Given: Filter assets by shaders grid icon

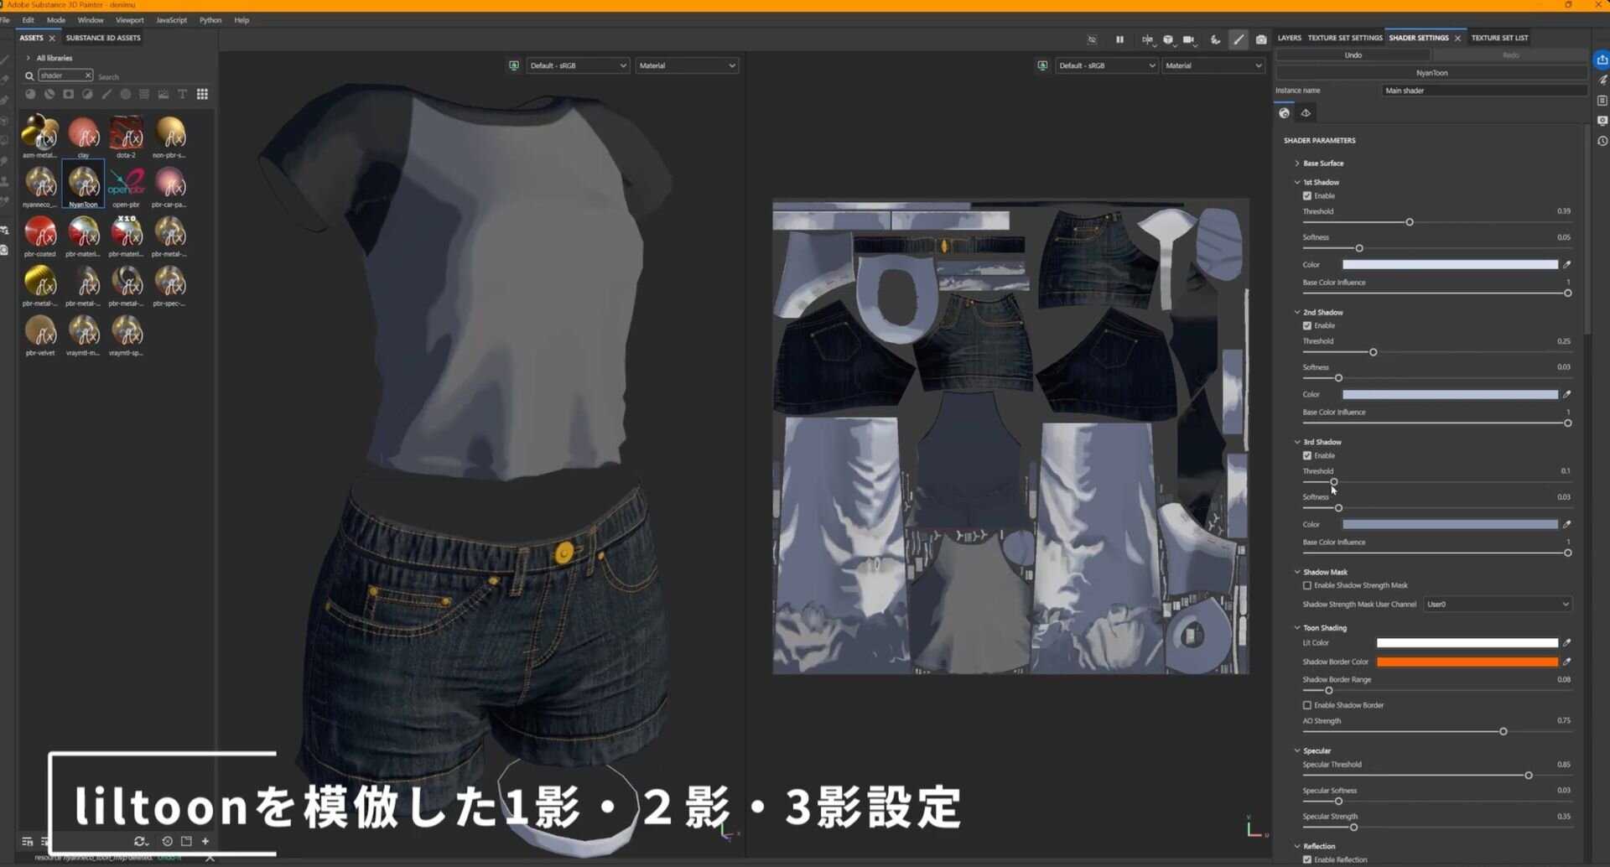Looking at the screenshot, I should 202,94.
